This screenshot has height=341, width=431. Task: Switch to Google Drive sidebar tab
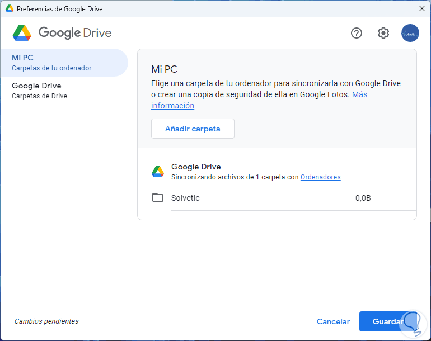pos(64,91)
